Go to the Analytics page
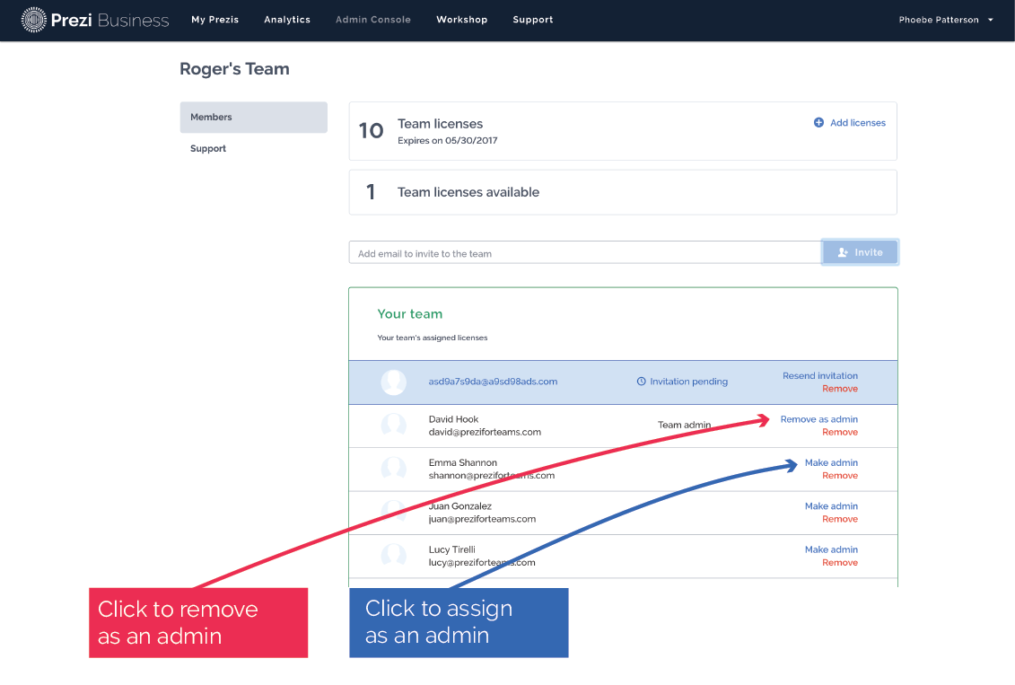Screen dimensions: 1015x685 (287, 20)
